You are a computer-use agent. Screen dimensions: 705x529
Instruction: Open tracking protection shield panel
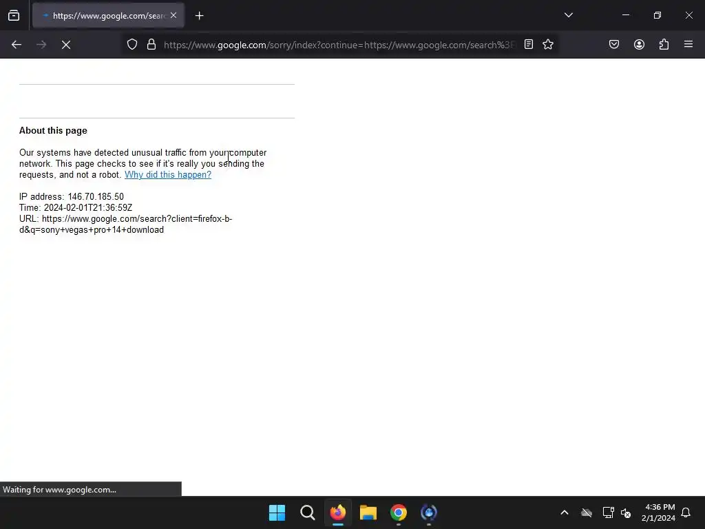pyautogui.click(x=131, y=45)
